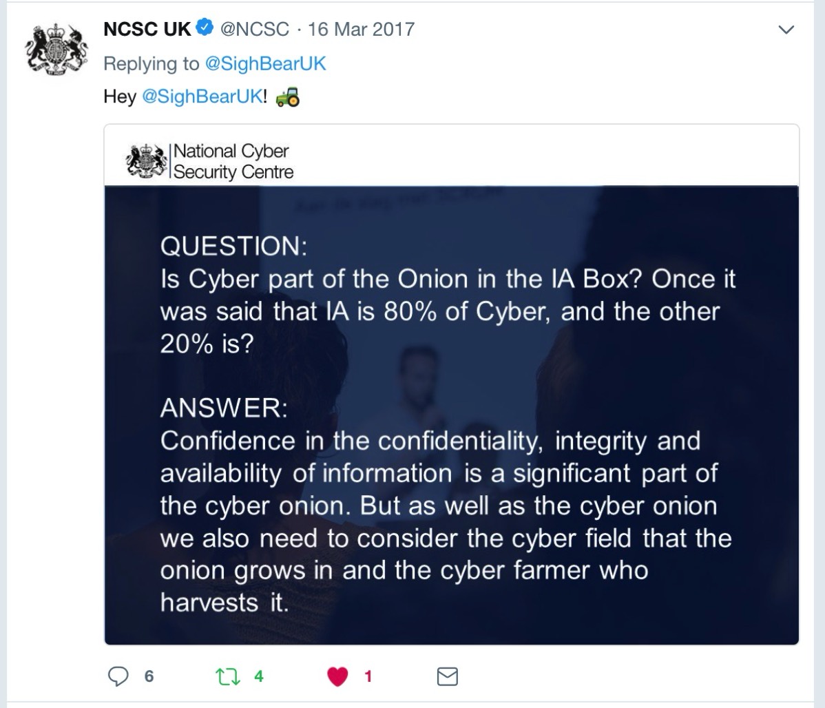Click @SighBearUK in the Replying to line
This screenshot has width=825, height=708.
click(265, 63)
